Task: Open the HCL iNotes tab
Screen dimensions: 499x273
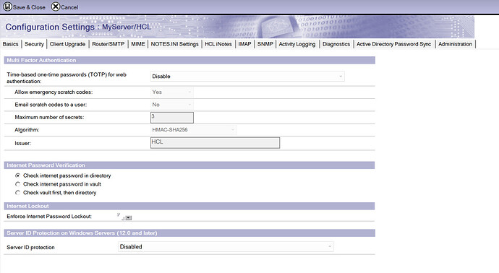Action: [x=218, y=44]
